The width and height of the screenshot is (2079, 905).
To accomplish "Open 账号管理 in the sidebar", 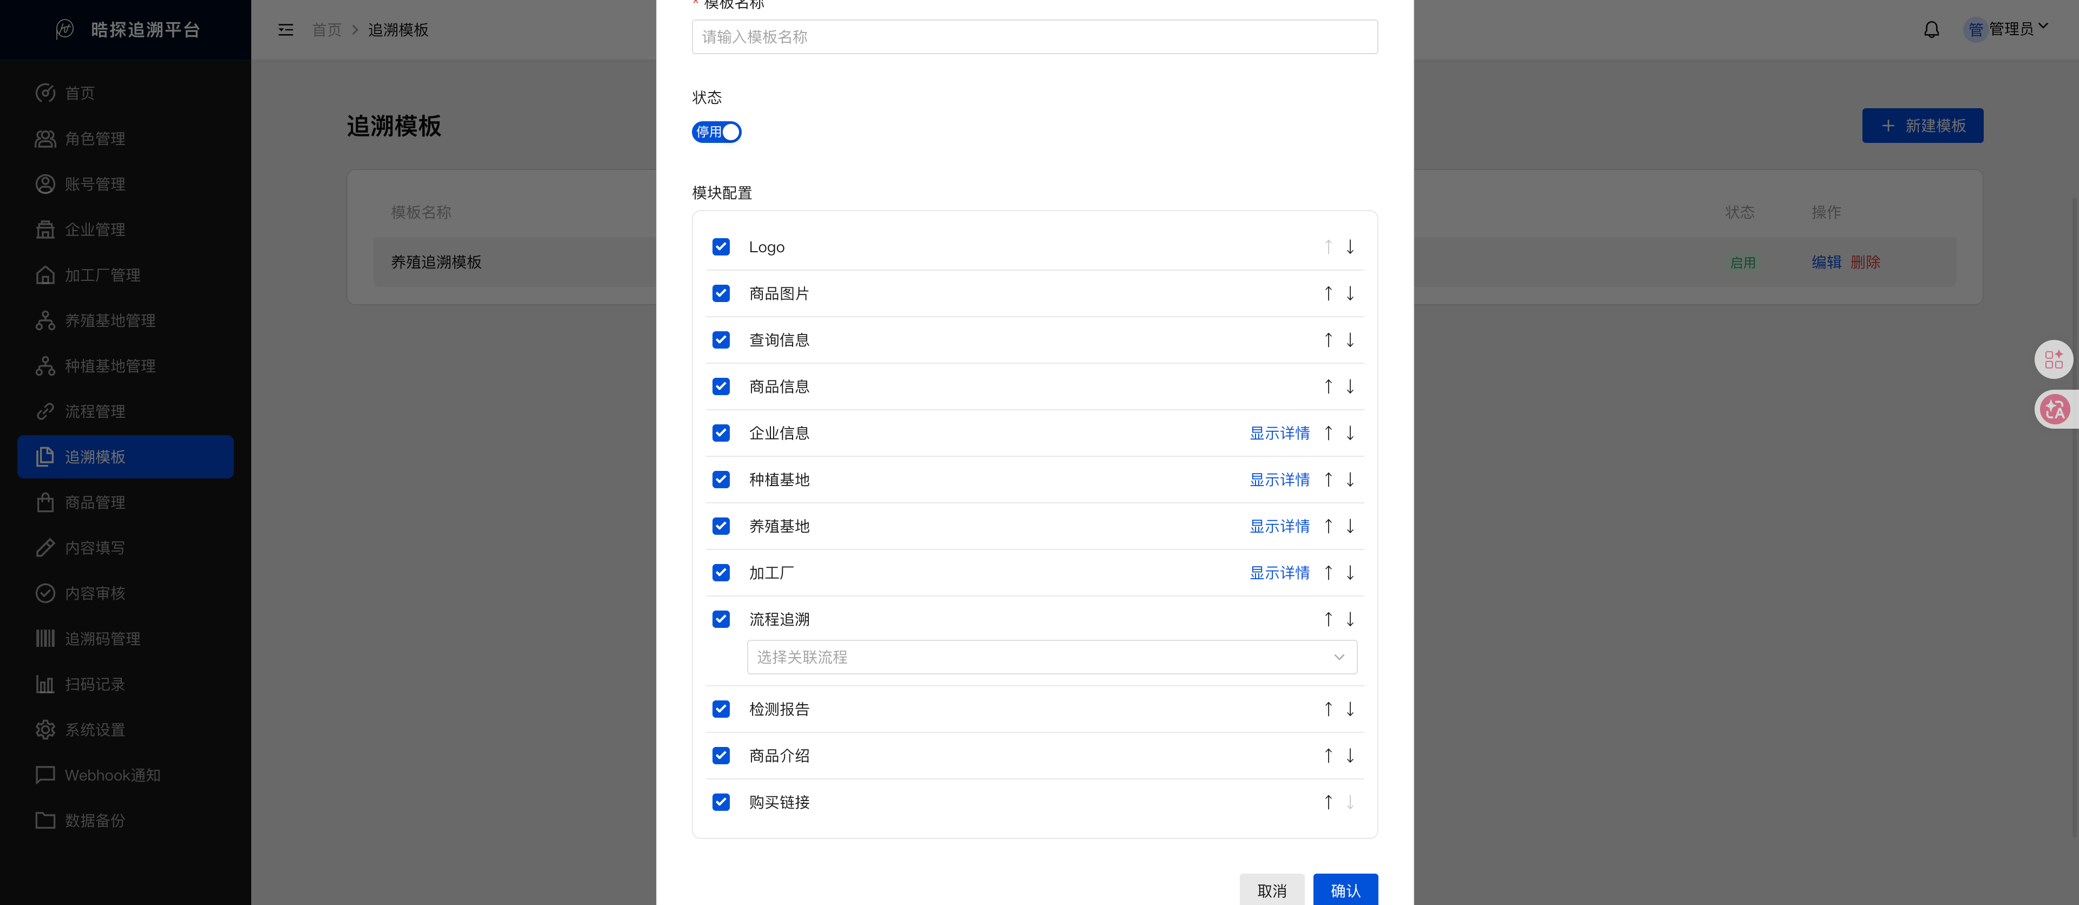I will pyautogui.click(x=125, y=184).
